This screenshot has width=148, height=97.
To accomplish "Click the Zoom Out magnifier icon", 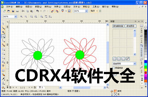I will [26, 17].
